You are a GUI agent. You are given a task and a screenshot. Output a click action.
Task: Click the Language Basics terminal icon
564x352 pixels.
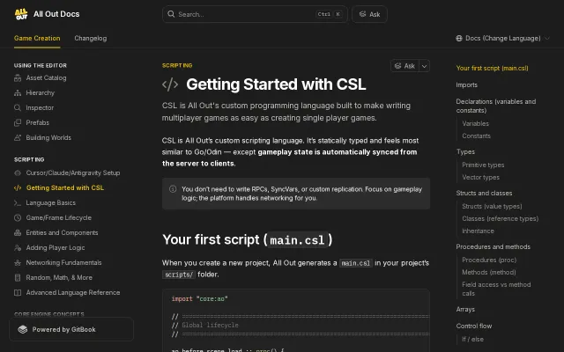[18, 203]
